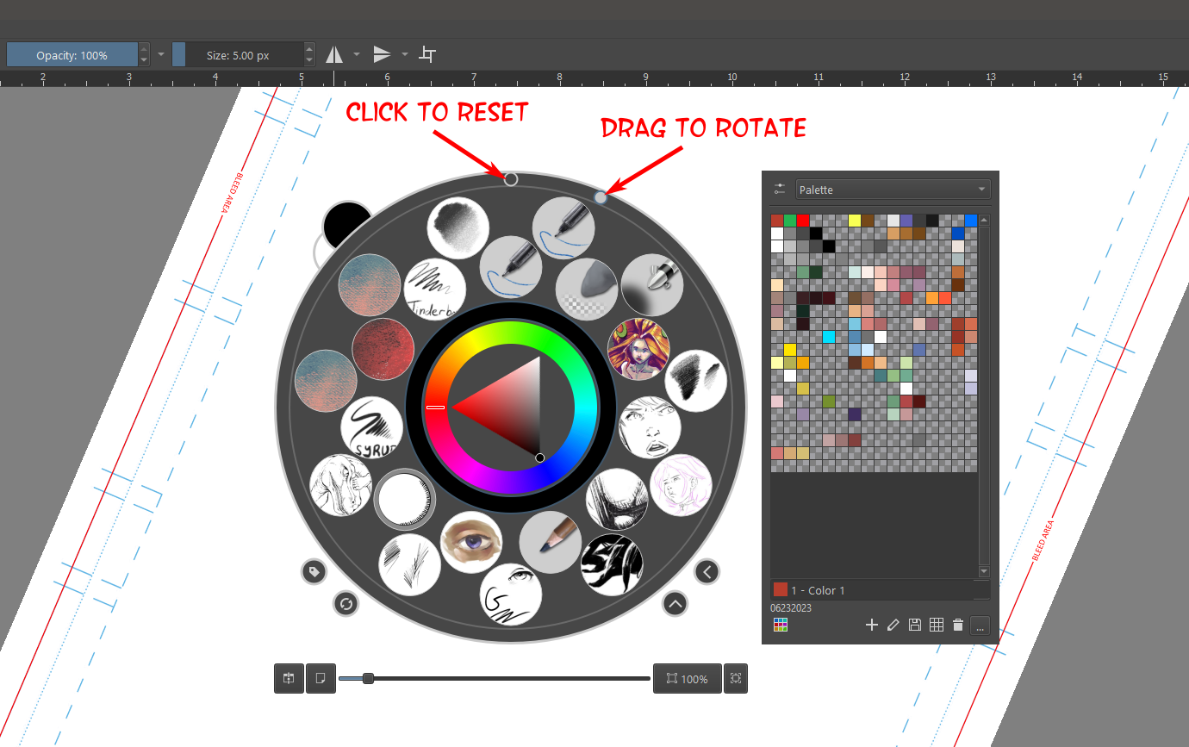Toggle wrap around mode icon
Viewport: 1189px width, 747px height.
(427, 55)
